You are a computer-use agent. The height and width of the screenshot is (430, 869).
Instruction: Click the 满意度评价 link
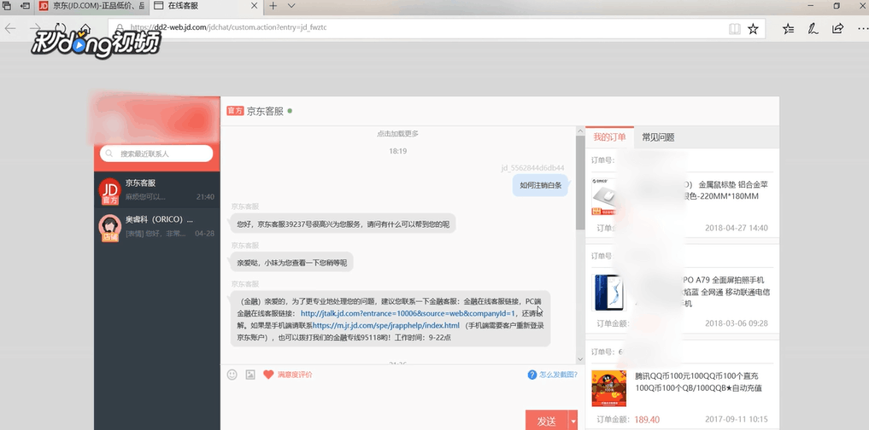(x=295, y=375)
